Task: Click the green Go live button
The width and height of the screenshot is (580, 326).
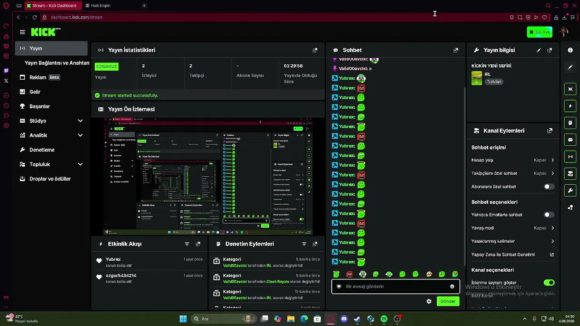Action: pos(540,32)
